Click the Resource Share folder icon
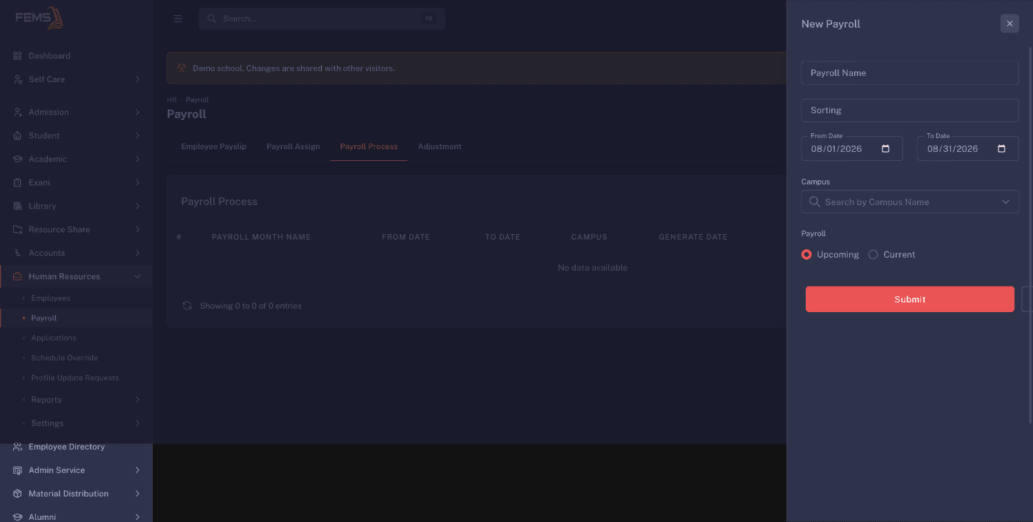Screen dimensions: 1033x522 click(18, 229)
